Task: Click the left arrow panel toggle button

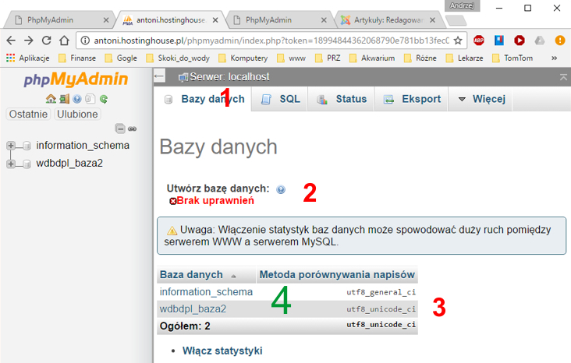Action: click(159, 76)
